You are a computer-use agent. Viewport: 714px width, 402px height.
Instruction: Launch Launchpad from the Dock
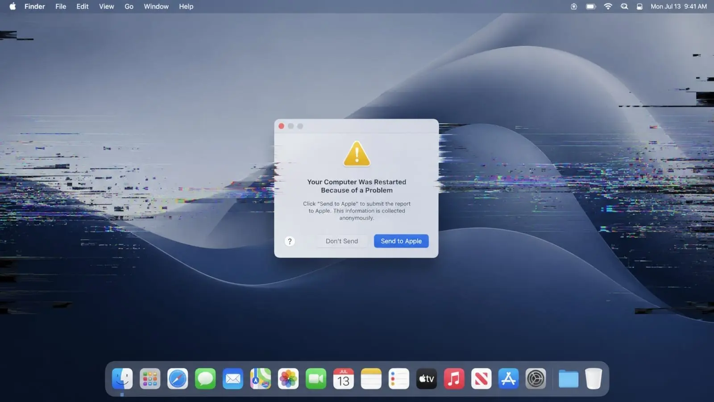(x=150, y=379)
